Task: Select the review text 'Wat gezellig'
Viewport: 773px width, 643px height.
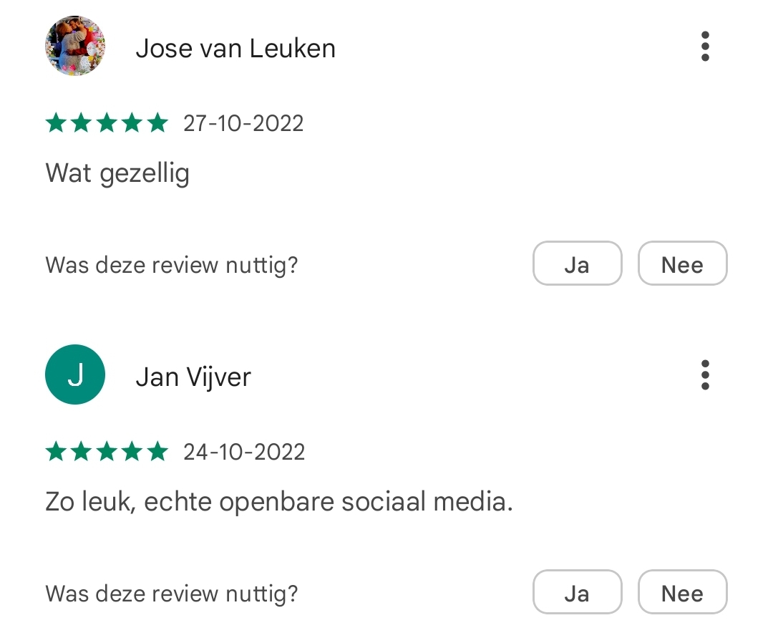Action: pos(117,173)
